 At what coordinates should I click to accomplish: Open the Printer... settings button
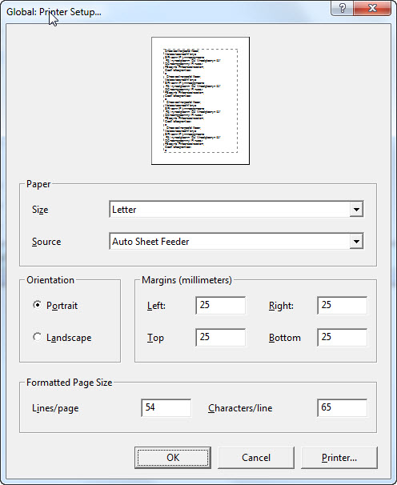(x=339, y=458)
